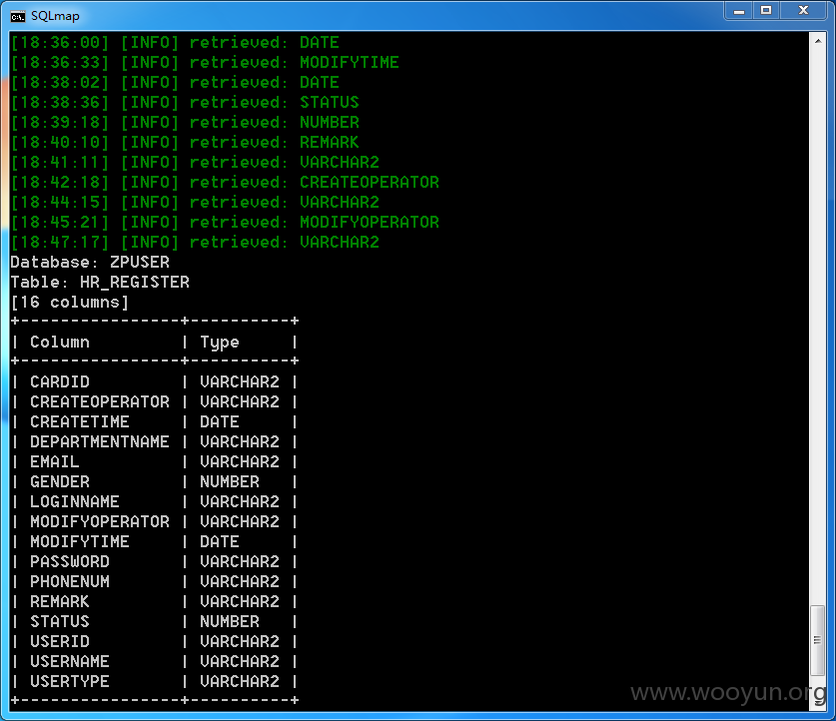The height and width of the screenshot is (721, 836).
Task: Click the '[16 columns]' text
Action: tap(69, 303)
